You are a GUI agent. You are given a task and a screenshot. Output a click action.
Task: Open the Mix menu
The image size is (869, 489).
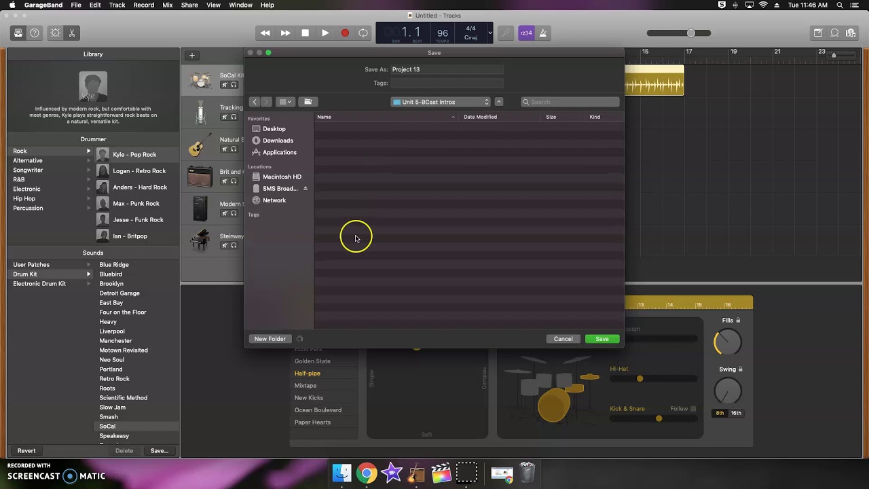168,5
